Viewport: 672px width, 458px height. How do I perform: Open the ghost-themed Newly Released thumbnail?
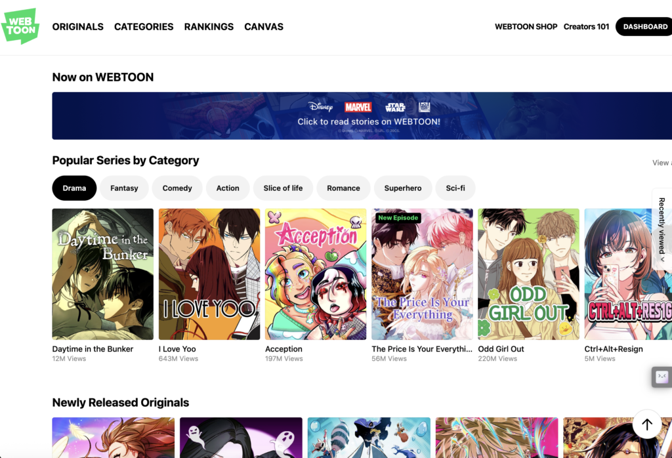[x=241, y=438]
